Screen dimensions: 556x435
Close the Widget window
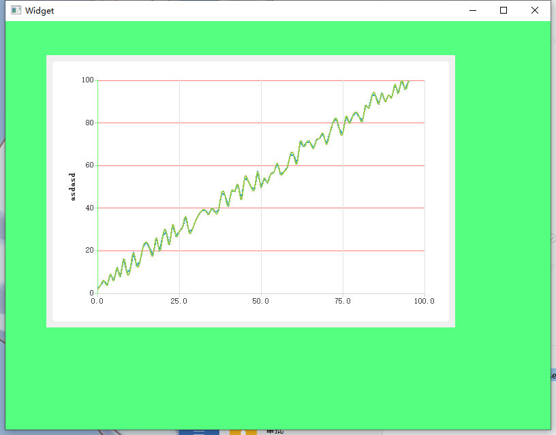(535, 10)
